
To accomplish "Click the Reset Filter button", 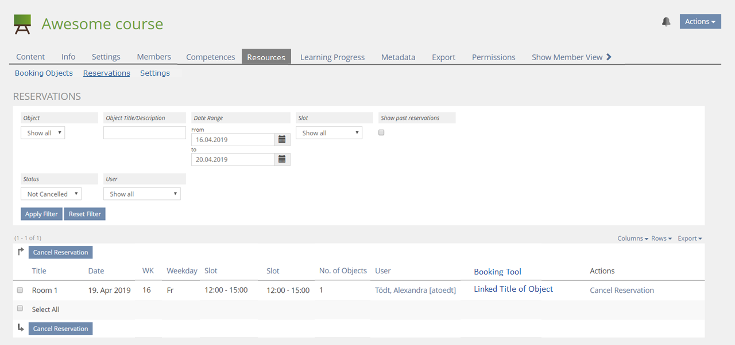I will click(x=84, y=214).
